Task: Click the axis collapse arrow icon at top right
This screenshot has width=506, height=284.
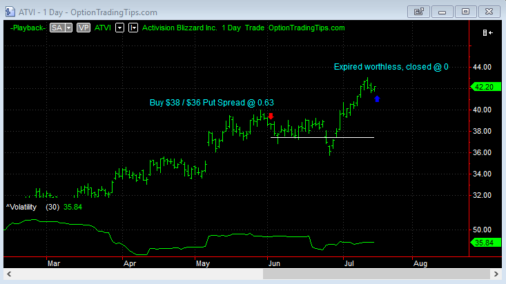Action: pyautogui.click(x=487, y=32)
